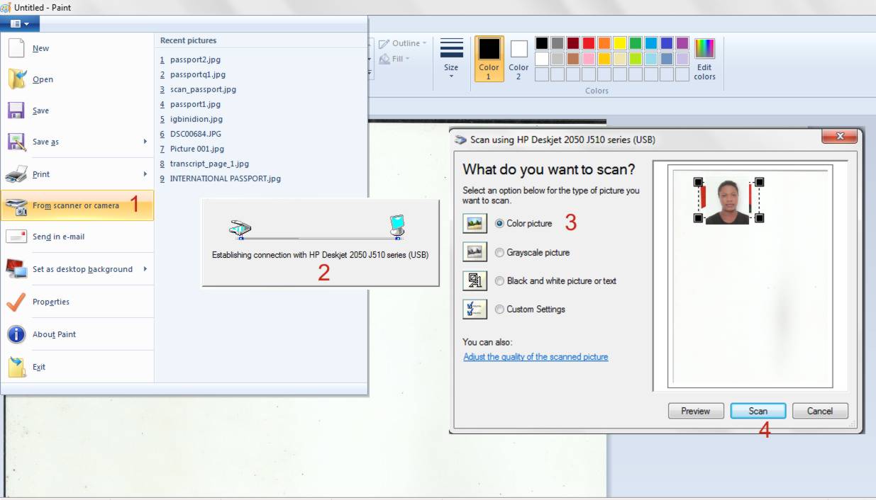Click the Color picture option icon
This screenshot has height=500, width=876.
(475, 224)
